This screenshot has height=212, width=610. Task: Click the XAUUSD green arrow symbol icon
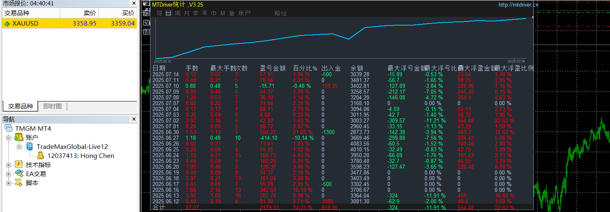(x=7, y=24)
